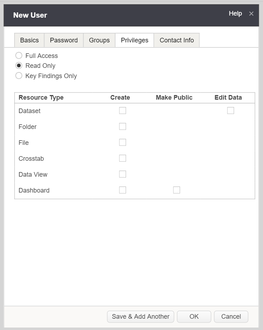Enable Create permission for Folder
Viewport: 263px width, 330px height.
coord(122,126)
